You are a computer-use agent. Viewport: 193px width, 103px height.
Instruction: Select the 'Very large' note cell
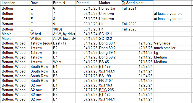[x=173, y=43]
